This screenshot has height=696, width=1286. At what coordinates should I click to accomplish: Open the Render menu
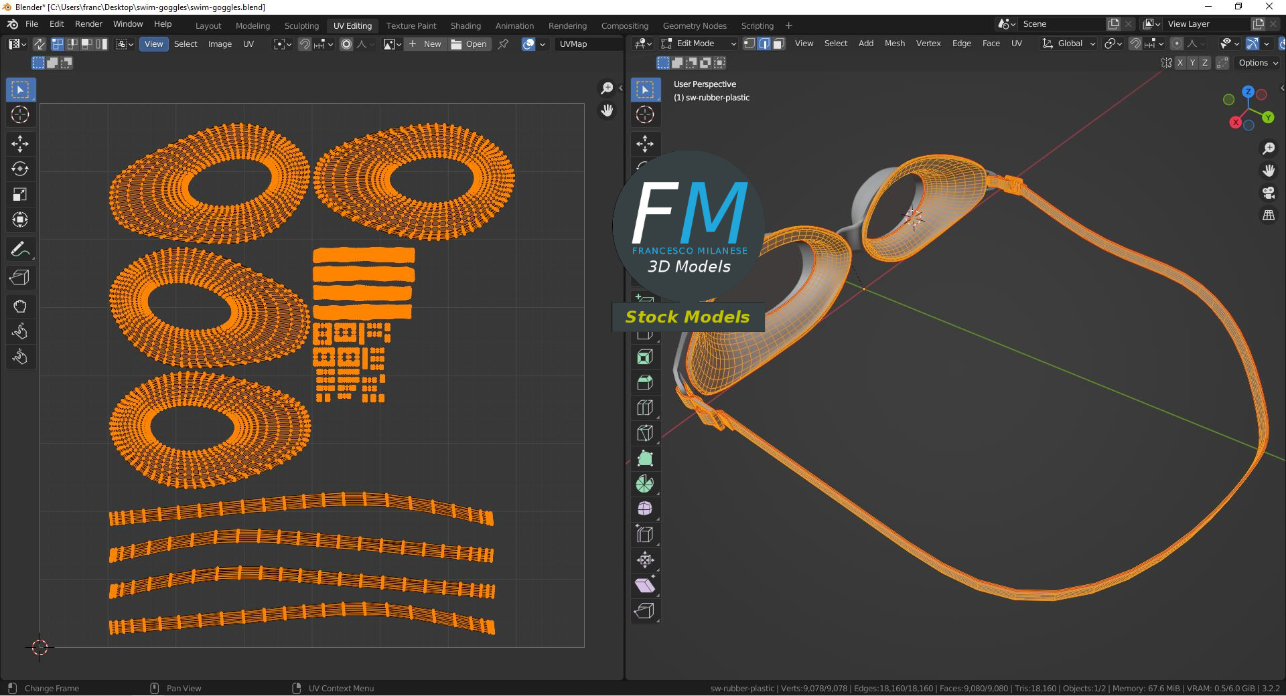coord(88,24)
